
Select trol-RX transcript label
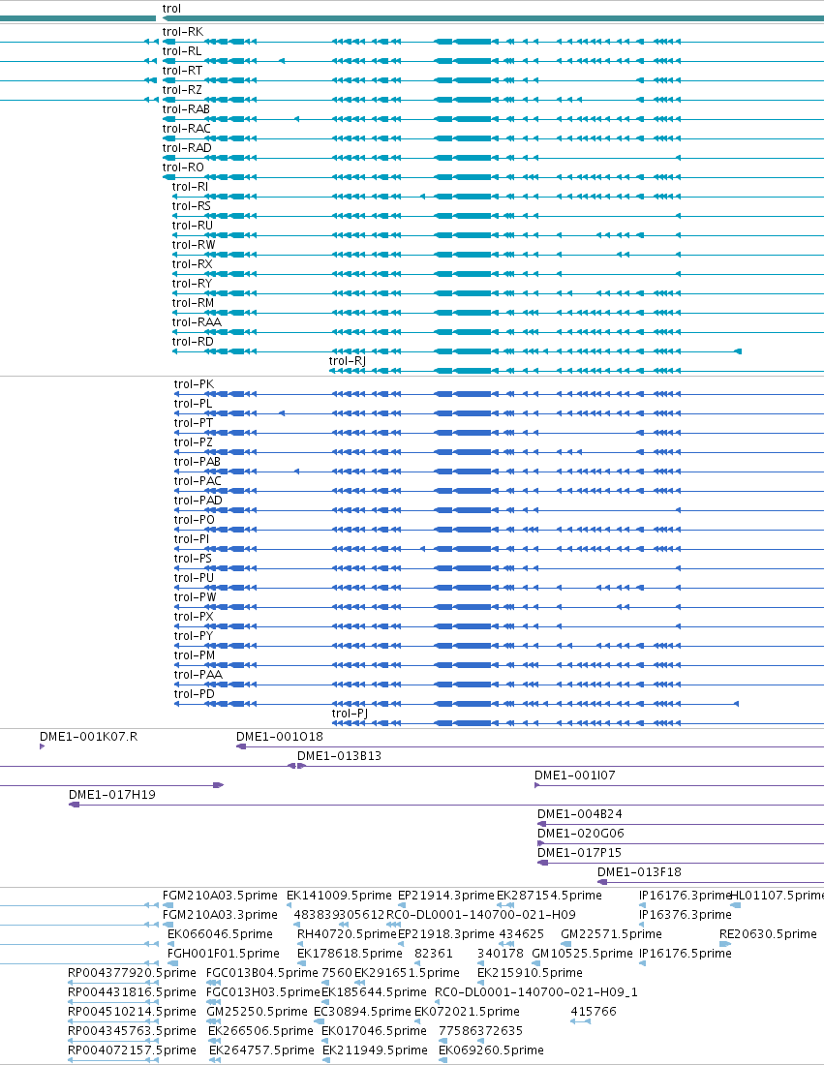[x=193, y=264]
